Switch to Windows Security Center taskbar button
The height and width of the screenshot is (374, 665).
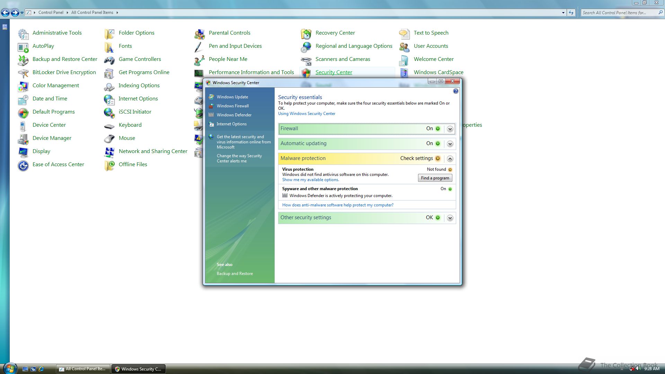(x=139, y=369)
